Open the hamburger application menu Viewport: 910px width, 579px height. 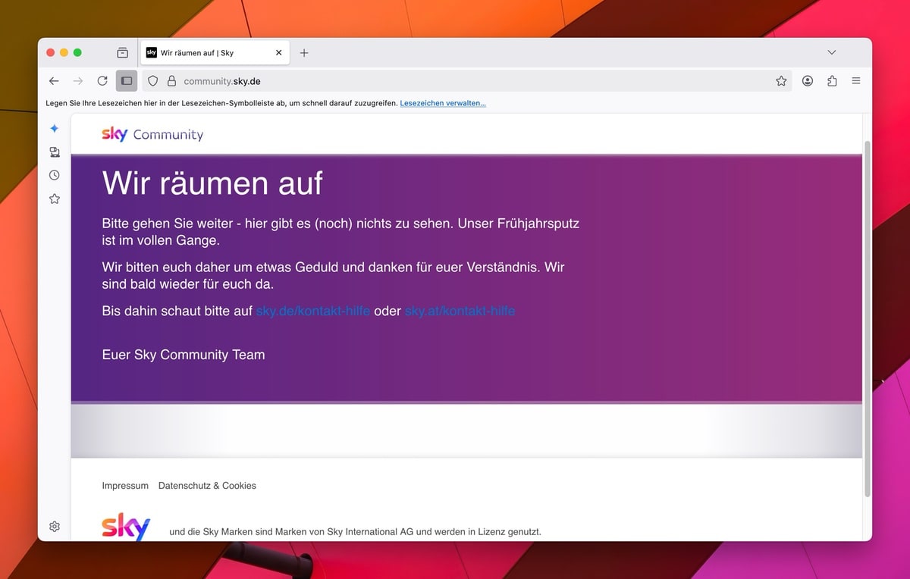tap(856, 81)
